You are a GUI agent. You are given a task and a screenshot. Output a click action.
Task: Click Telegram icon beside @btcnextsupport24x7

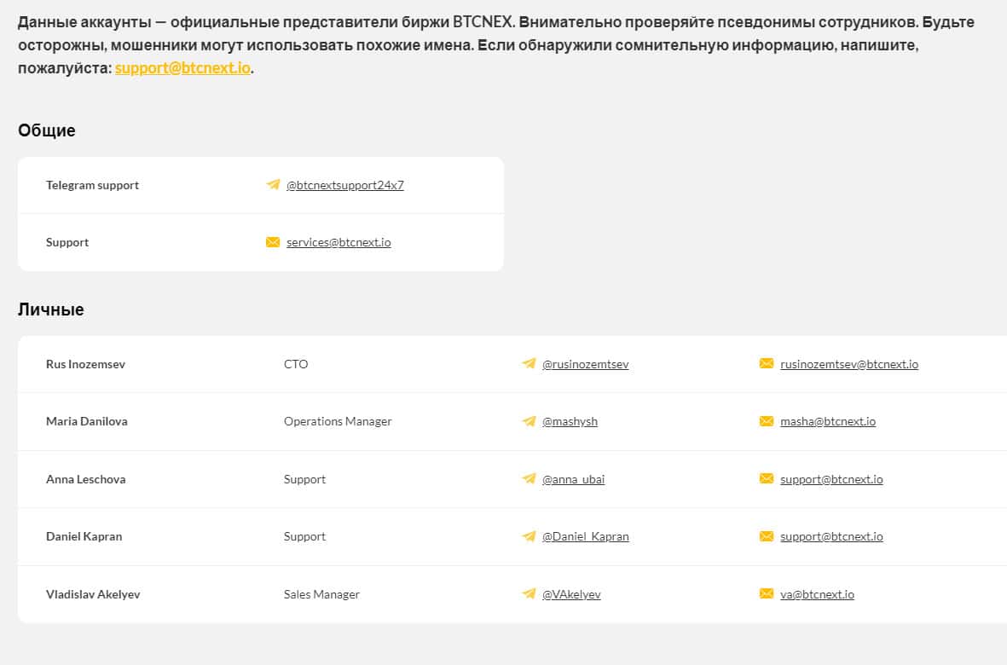coord(273,184)
